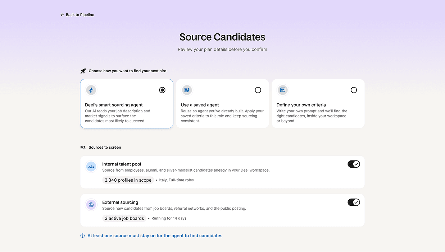Click the Sources to screen search-list icon

tap(83, 148)
